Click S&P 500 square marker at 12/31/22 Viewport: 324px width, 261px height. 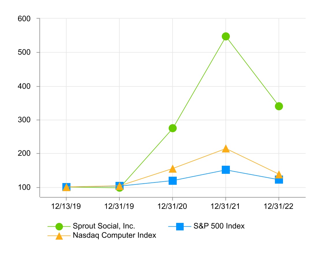click(279, 180)
